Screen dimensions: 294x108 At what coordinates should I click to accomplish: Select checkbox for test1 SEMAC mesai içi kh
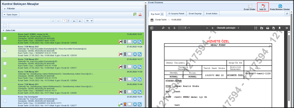5,38
